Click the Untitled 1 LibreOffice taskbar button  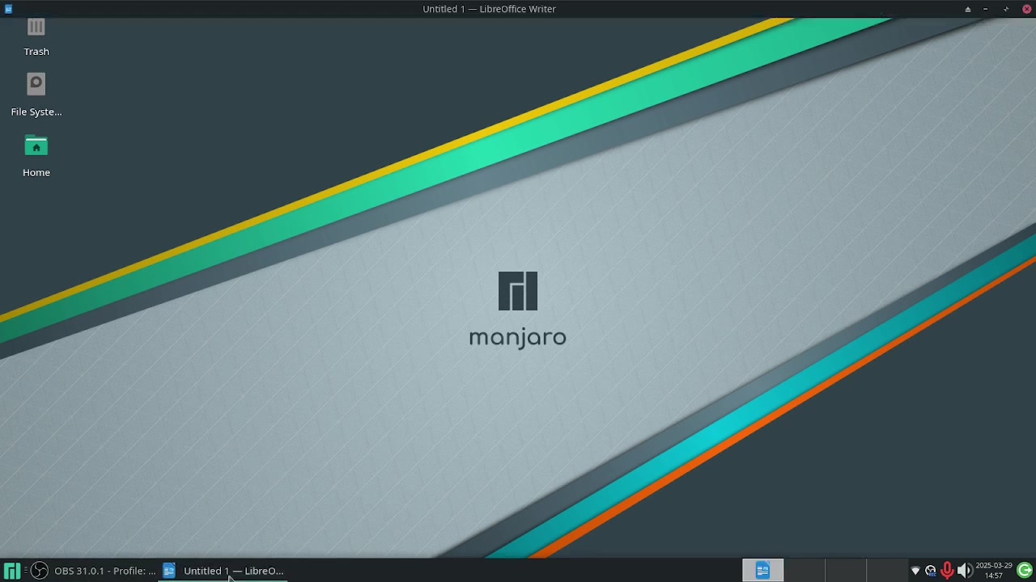pos(223,571)
